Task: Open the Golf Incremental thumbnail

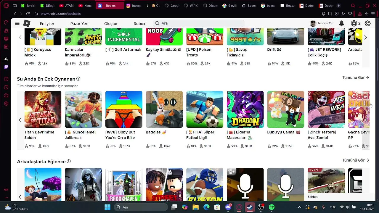Action: [124, 37]
